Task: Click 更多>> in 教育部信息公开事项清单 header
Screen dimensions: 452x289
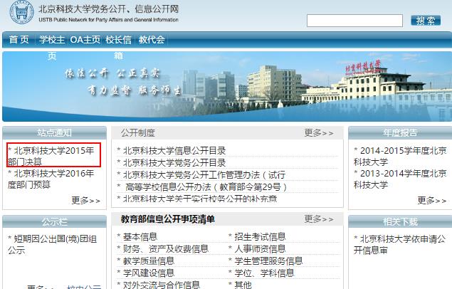Action: [319, 219]
